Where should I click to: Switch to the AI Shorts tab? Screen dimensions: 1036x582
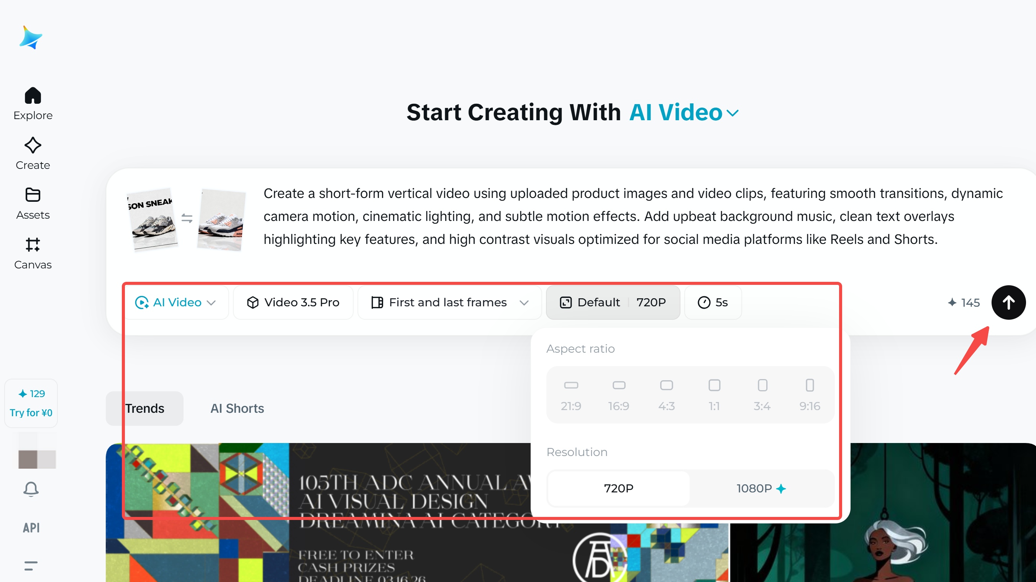[237, 409]
